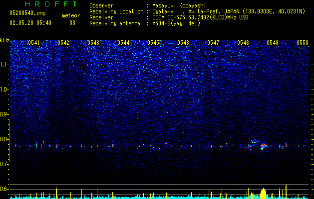Click the 0.6 frequency axis label
Image resolution: width=314 pixels, height=199 pixels.
4,189
